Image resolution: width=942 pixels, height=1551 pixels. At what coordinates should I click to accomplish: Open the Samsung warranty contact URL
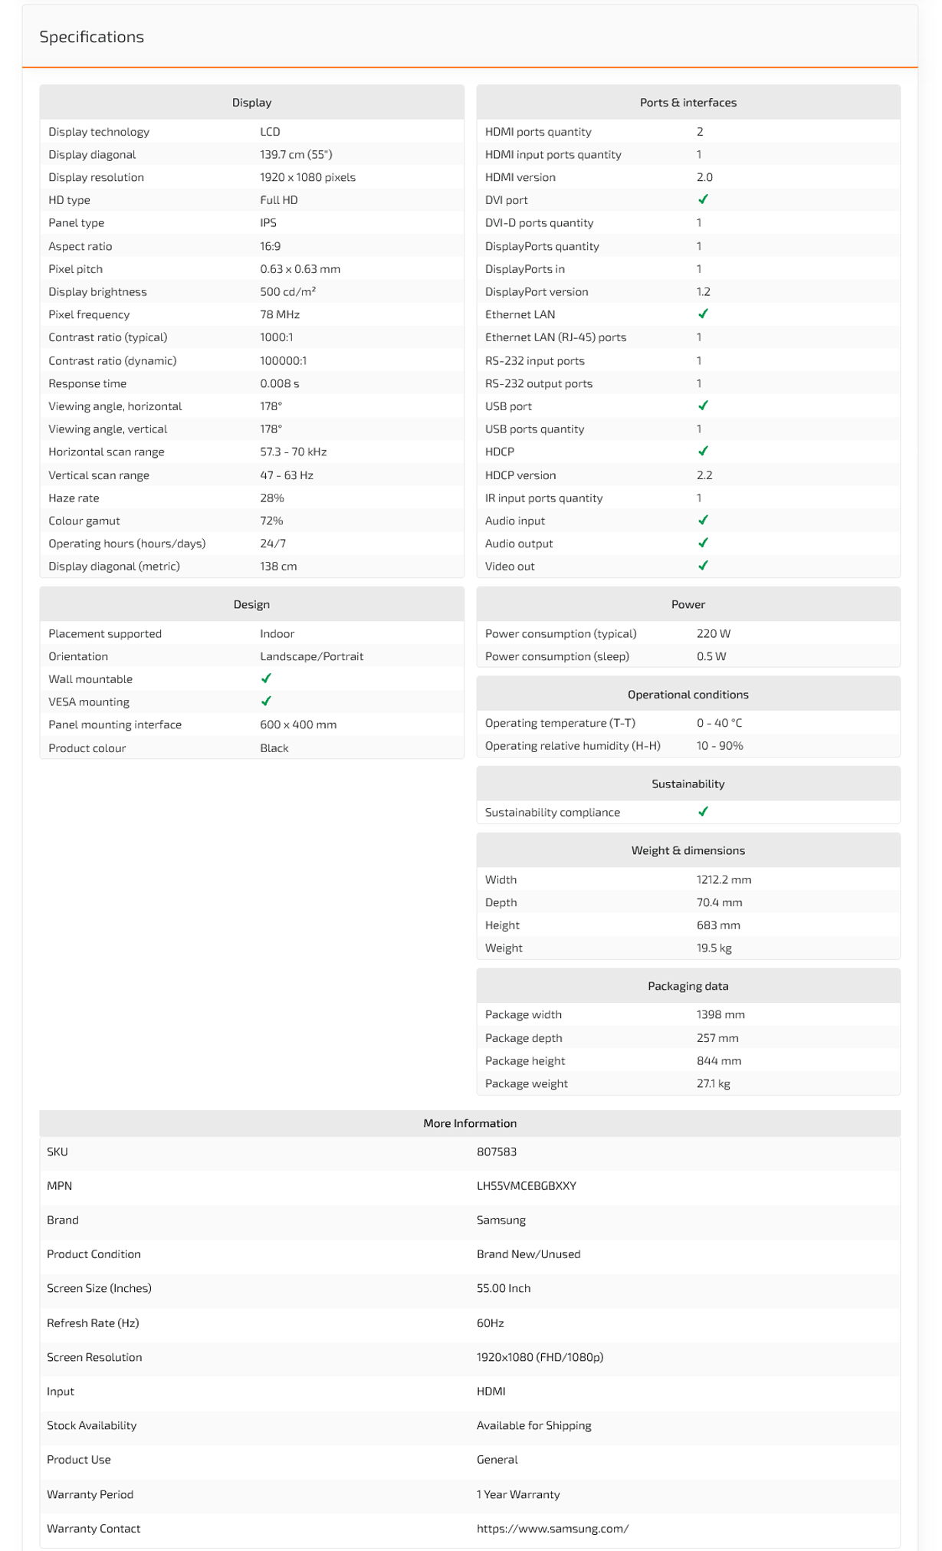click(x=553, y=1528)
